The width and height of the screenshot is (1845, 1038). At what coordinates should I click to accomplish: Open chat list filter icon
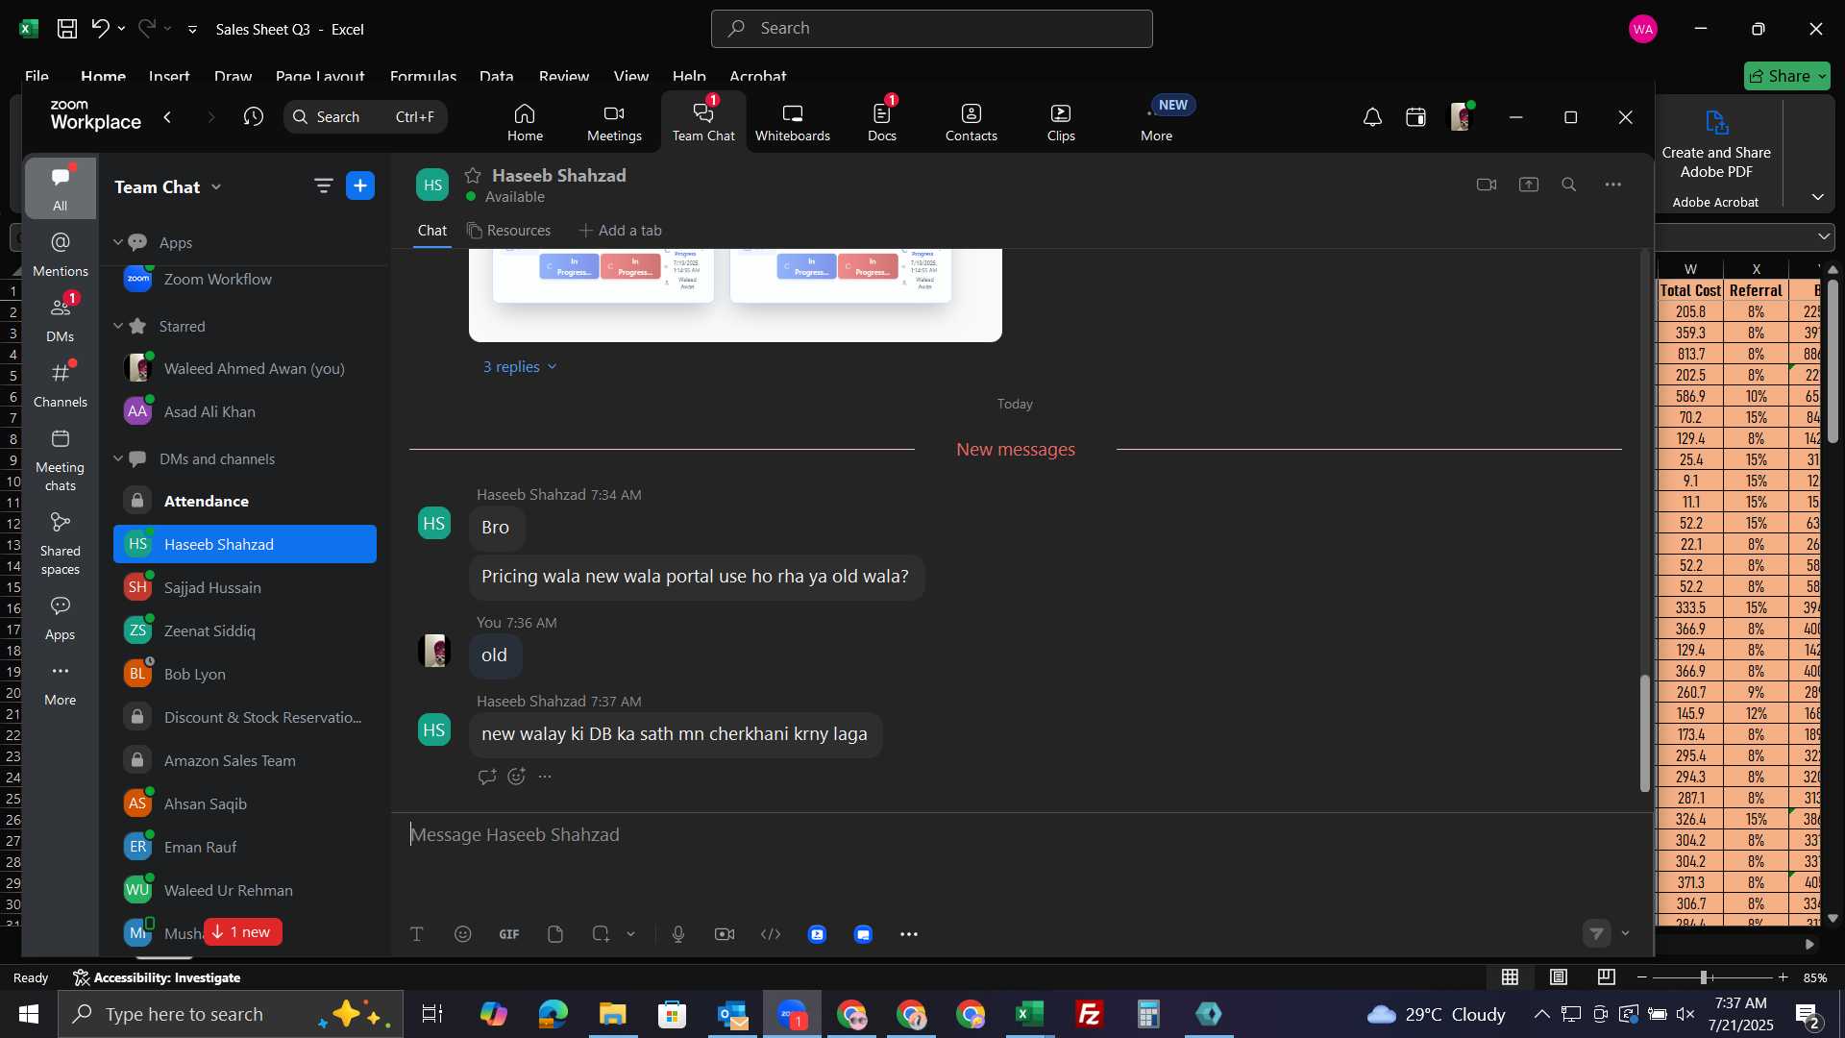(x=324, y=185)
